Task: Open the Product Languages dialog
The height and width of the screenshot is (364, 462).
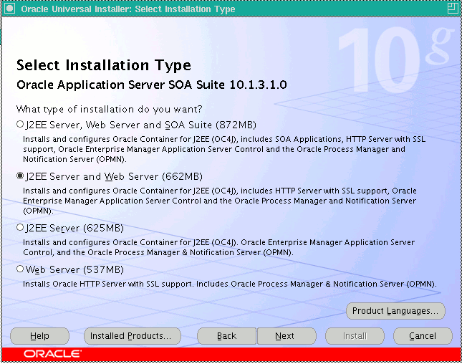Action: point(395,311)
